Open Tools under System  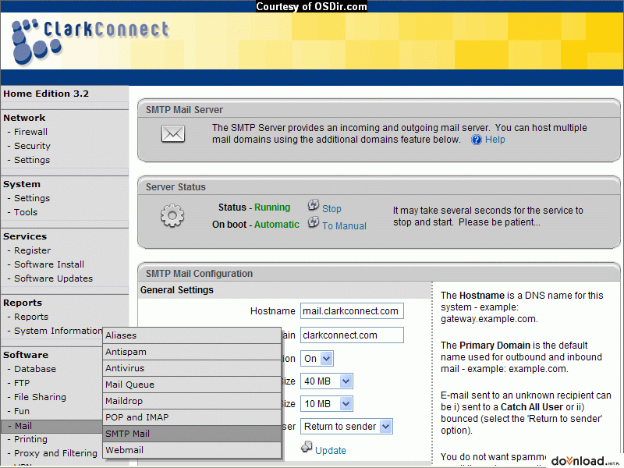26,212
